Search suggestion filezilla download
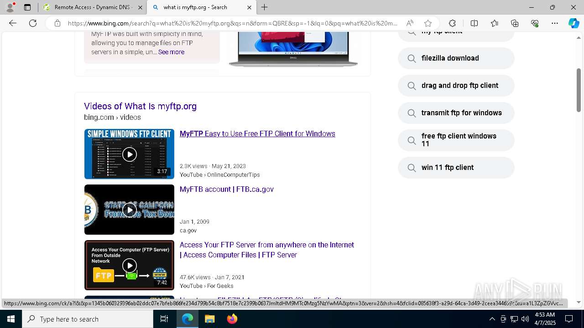This screenshot has width=584, height=328. click(456, 58)
